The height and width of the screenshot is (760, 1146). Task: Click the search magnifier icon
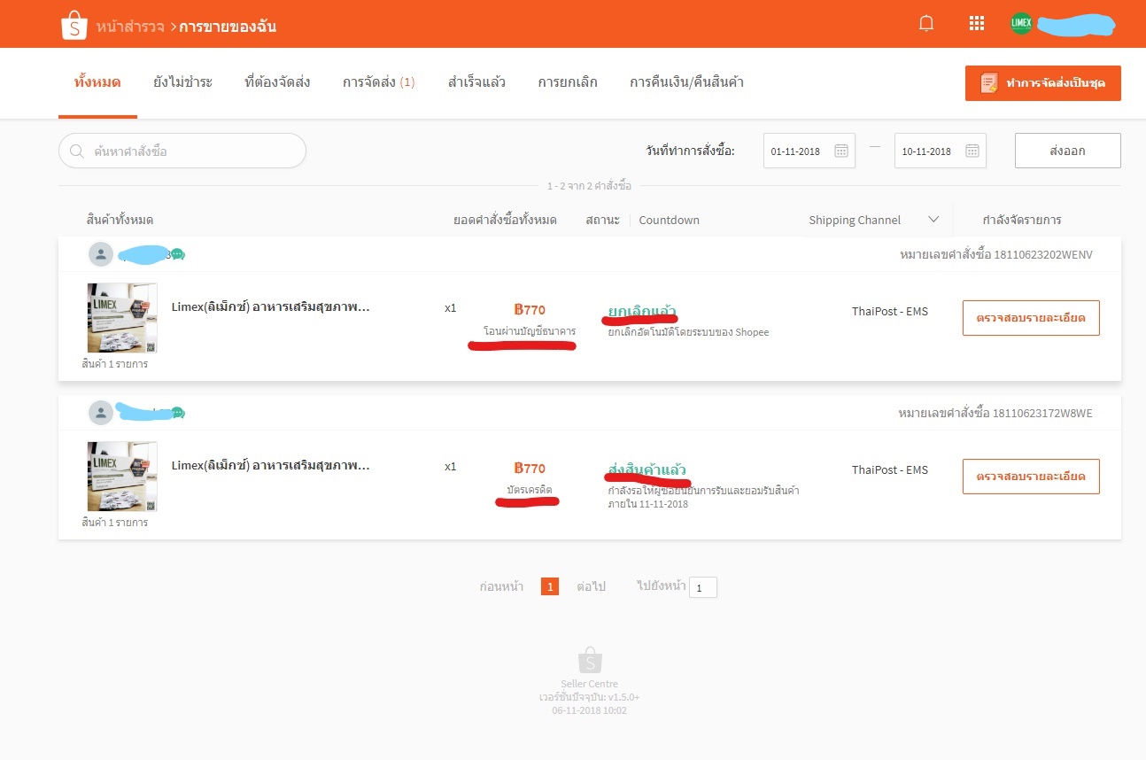click(x=76, y=151)
